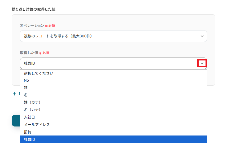Select the highlighted 社員ID option
This screenshot has width=227, height=153.
29,139
